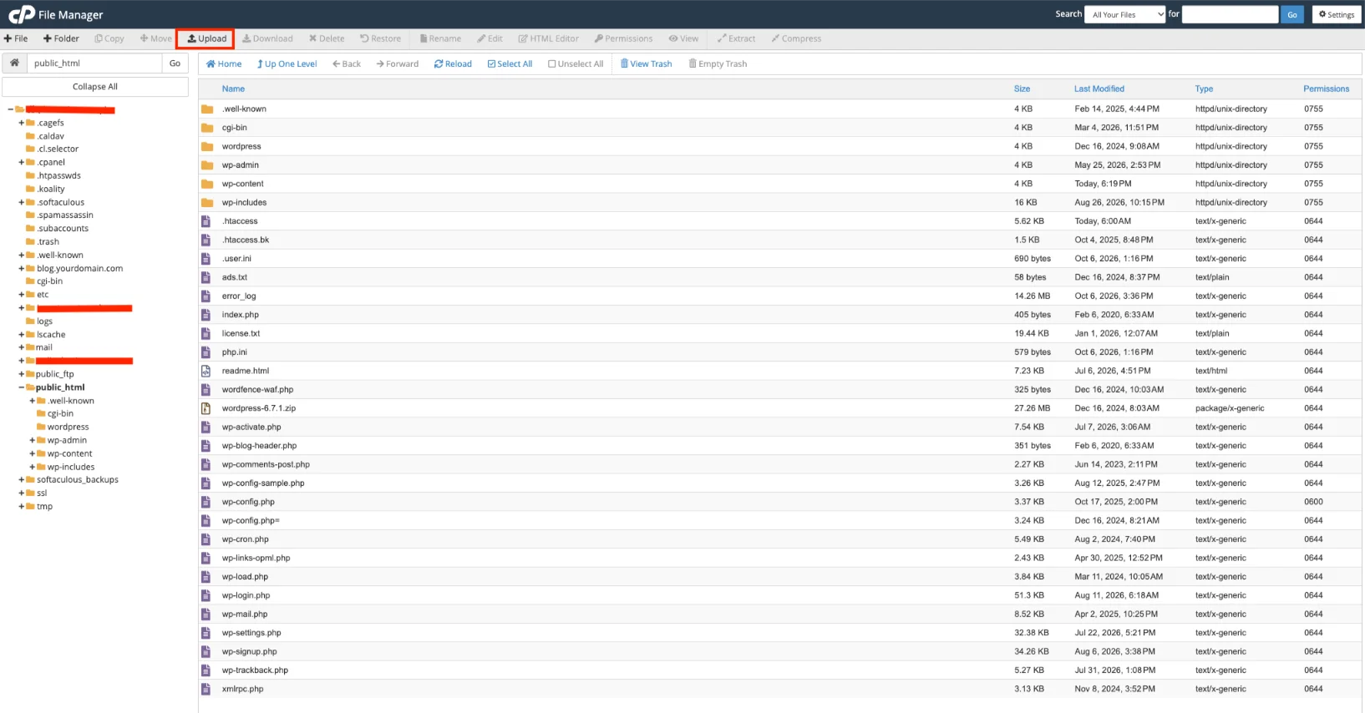Click the home icon beside path field
This screenshot has height=713, width=1365.
[14, 63]
